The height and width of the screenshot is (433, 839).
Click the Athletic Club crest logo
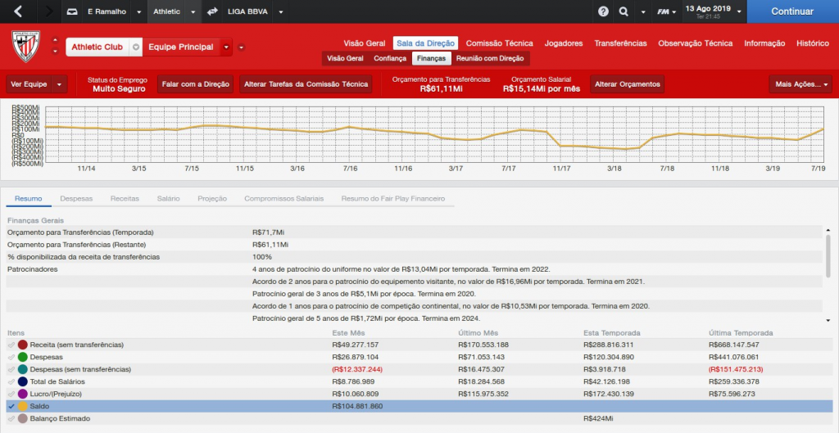pyautogui.click(x=25, y=47)
